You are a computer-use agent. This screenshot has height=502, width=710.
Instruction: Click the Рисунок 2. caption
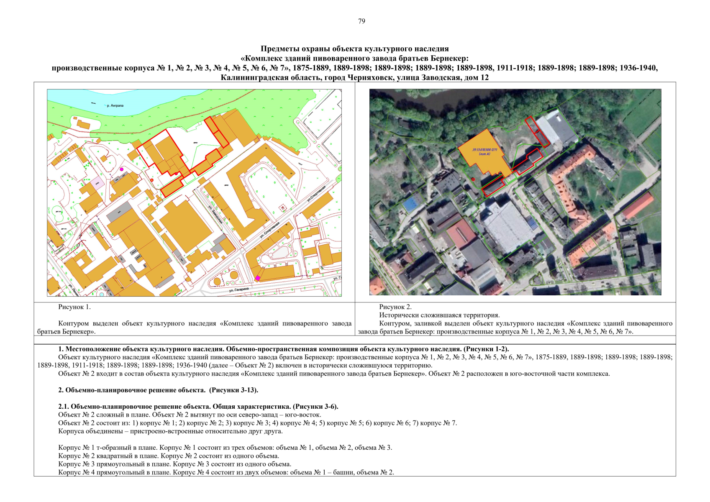click(395, 307)
